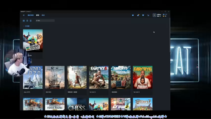Switch to the 商店 store tab
The image size is (211, 119).
tap(43, 15)
